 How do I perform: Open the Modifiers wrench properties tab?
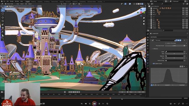(x=148, y=55)
